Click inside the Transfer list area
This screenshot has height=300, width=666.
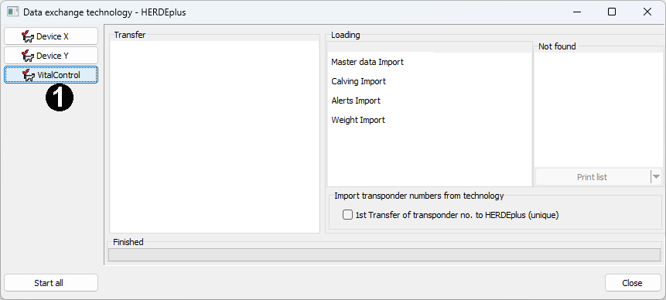[214, 137]
